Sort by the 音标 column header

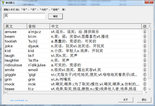point(38,26)
